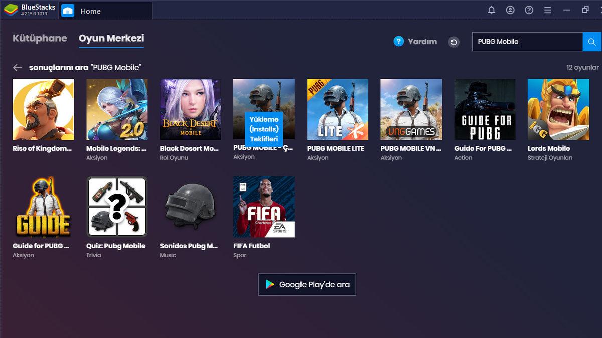The image size is (602, 338).
Task: Open the BlueStacks hamburger menu
Action: click(x=548, y=10)
